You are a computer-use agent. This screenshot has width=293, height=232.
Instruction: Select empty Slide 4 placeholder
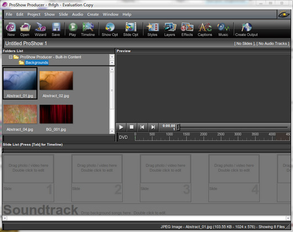tap(234, 178)
